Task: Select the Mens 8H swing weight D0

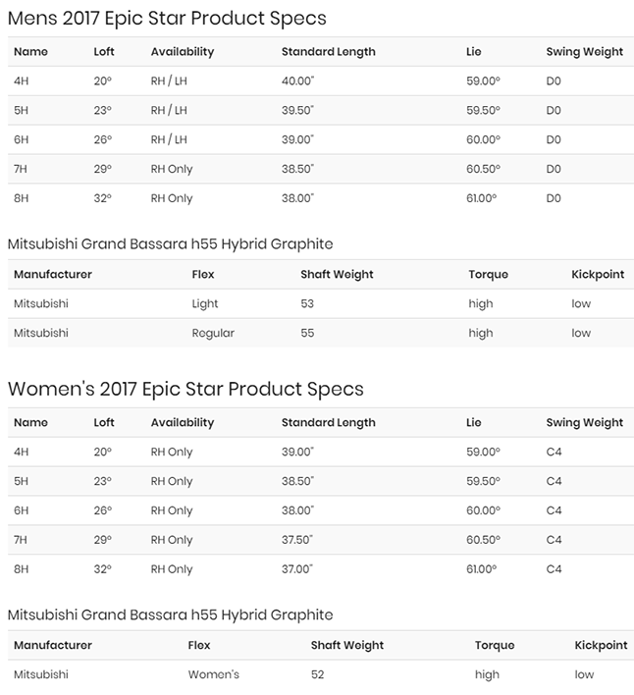Action: click(x=554, y=198)
